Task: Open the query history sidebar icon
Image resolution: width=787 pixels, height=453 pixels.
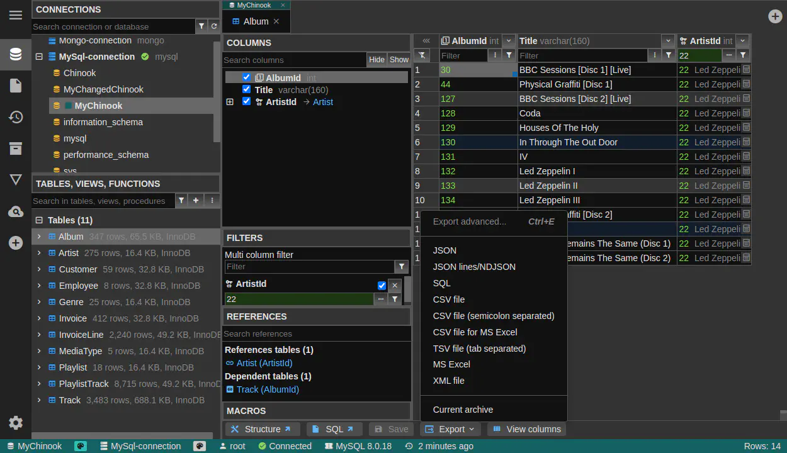Action: (16, 117)
